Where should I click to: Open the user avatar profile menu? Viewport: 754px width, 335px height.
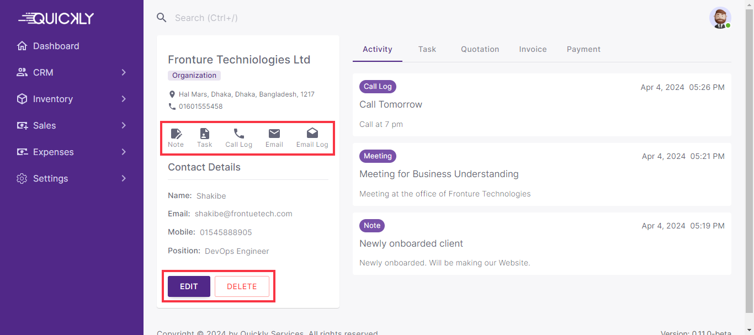tap(720, 18)
